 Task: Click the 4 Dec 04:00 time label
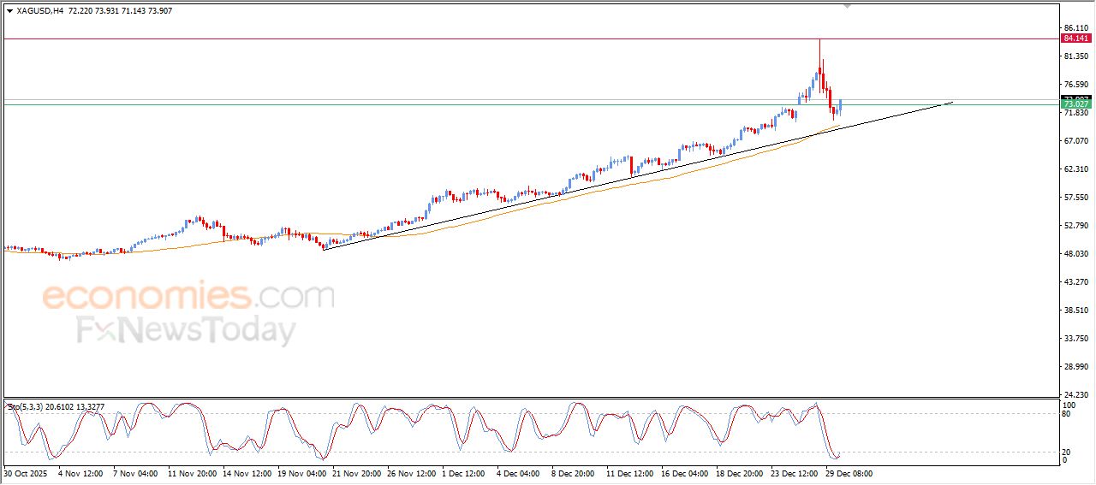[x=517, y=472]
